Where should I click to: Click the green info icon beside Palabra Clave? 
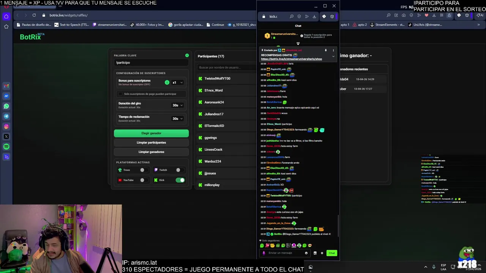tap(187, 55)
